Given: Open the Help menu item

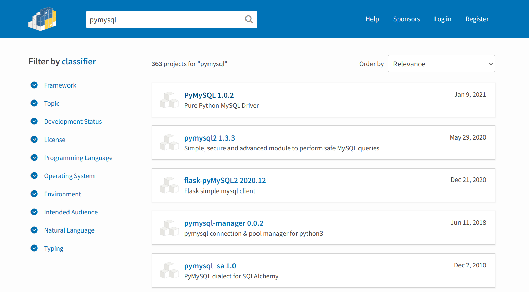Looking at the screenshot, I should coord(372,19).
